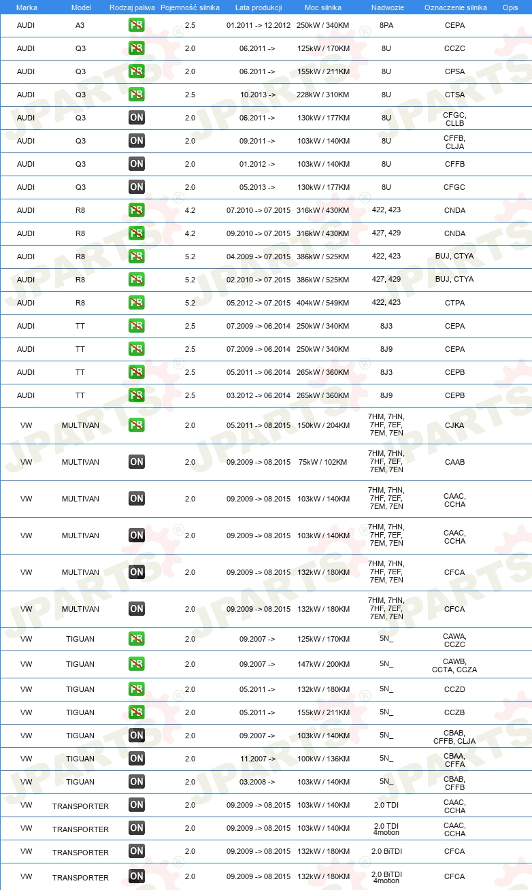Click the CCZD engine code cell
The width and height of the screenshot is (532, 890).
[x=454, y=689]
